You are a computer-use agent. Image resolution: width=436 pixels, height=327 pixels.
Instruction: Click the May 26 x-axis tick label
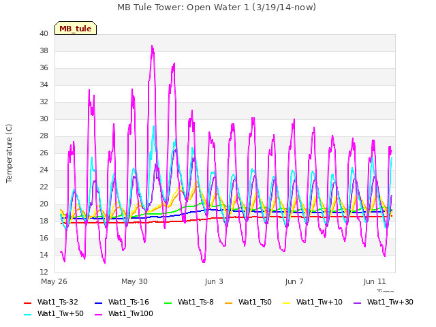click(54, 281)
